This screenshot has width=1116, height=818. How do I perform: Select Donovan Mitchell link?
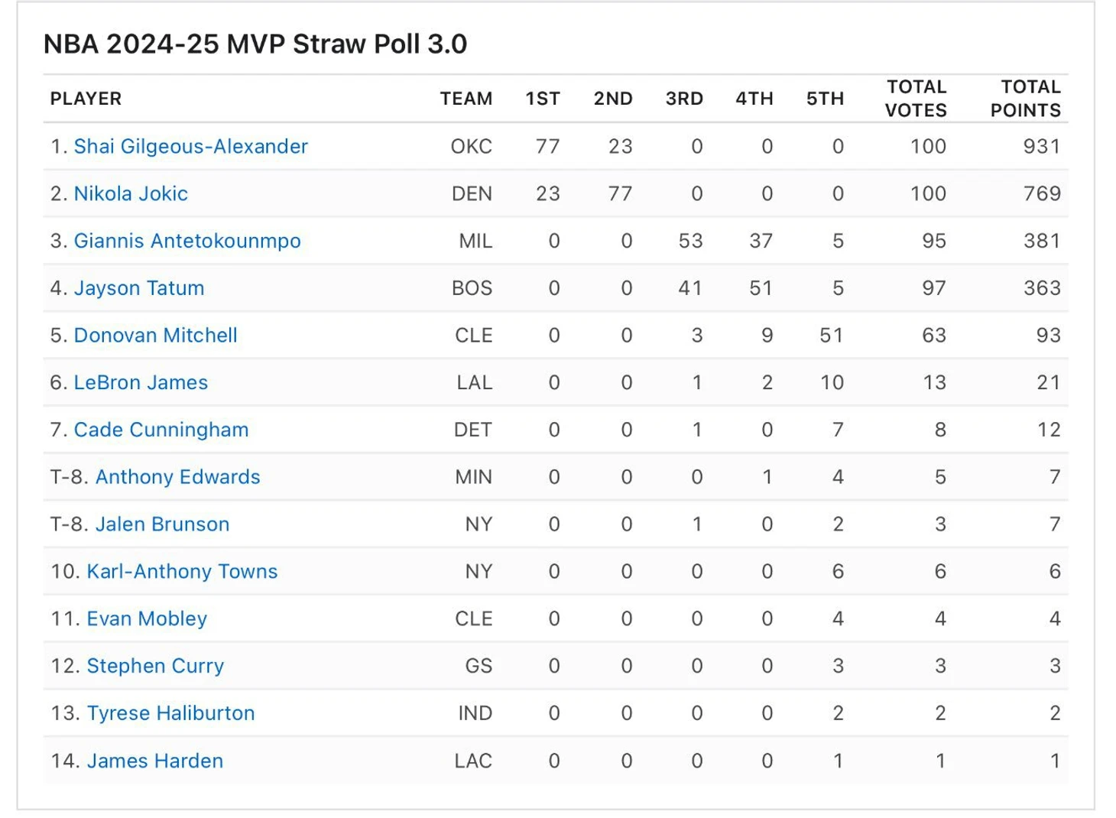[x=155, y=336]
